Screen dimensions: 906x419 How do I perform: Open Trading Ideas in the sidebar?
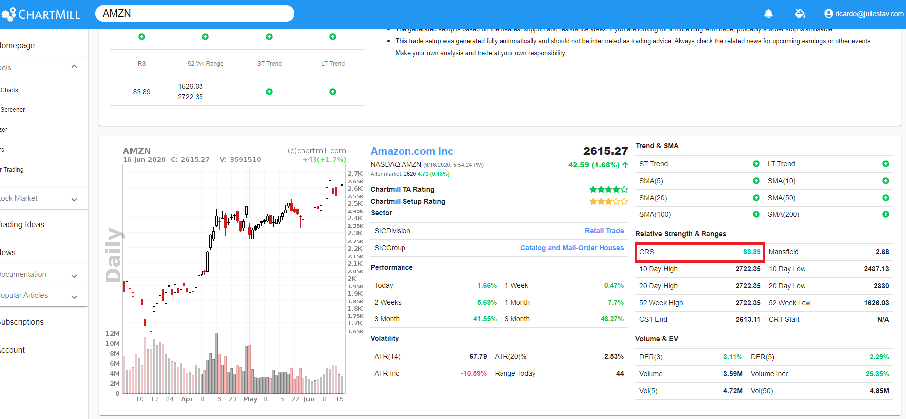(x=22, y=225)
